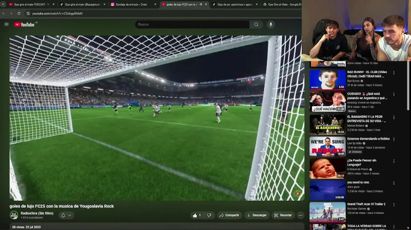Click the Nuevo badge on CUIDADO video
The image size is (411, 230).
coord(352,111)
